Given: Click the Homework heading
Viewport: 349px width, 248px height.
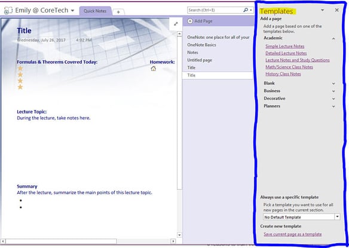Looking at the screenshot, I should click(163, 62).
